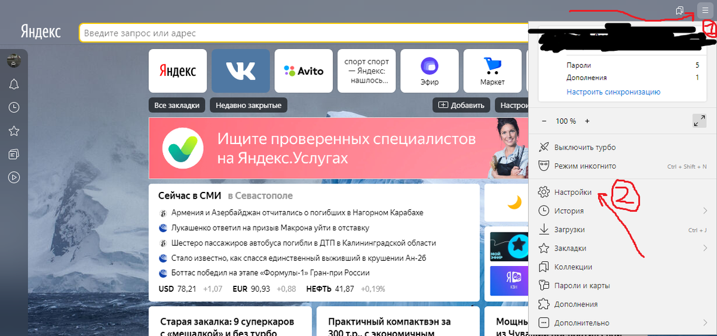Open Пароли и карты in the menu
The image size is (717, 336).
coord(623,285)
